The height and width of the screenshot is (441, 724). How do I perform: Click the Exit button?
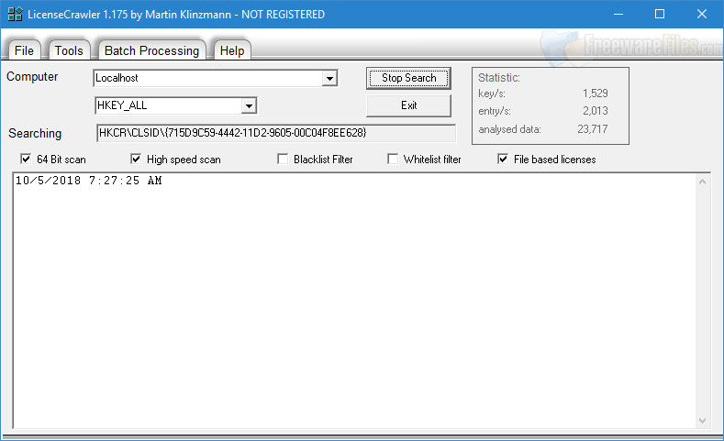click(408, 105)
